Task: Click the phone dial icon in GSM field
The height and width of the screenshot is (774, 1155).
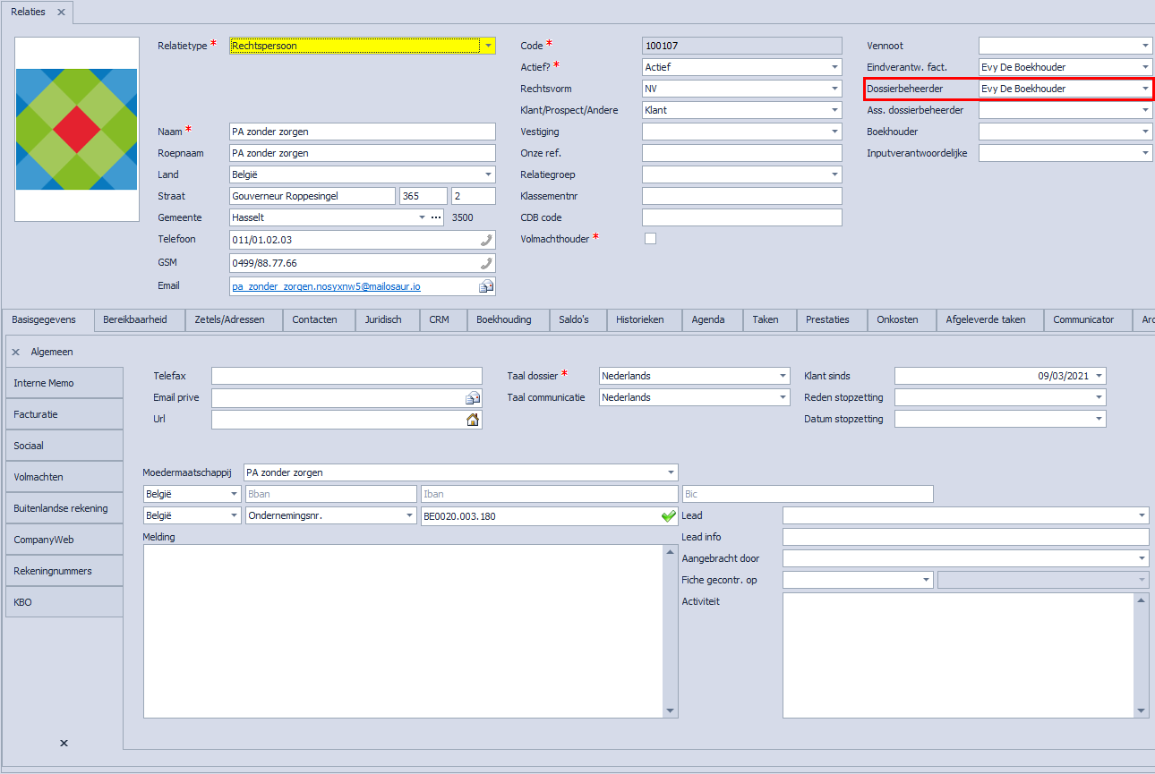Action: click(486, 263)
